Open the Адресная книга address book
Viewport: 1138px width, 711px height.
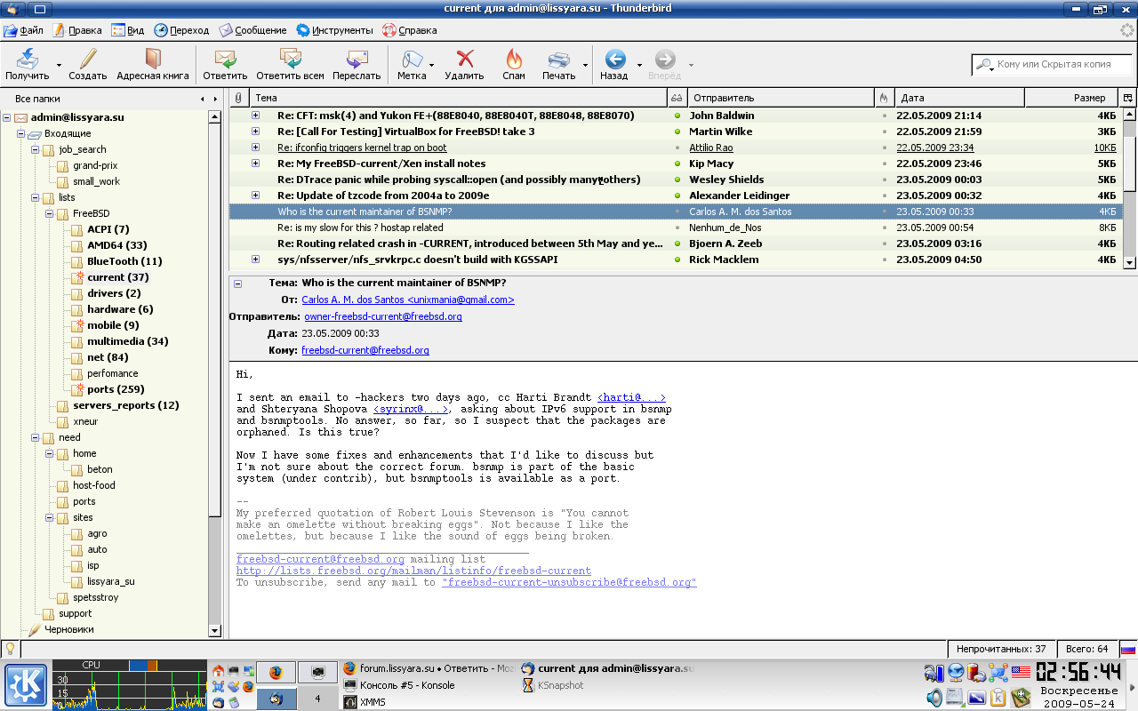pos(153,64)
